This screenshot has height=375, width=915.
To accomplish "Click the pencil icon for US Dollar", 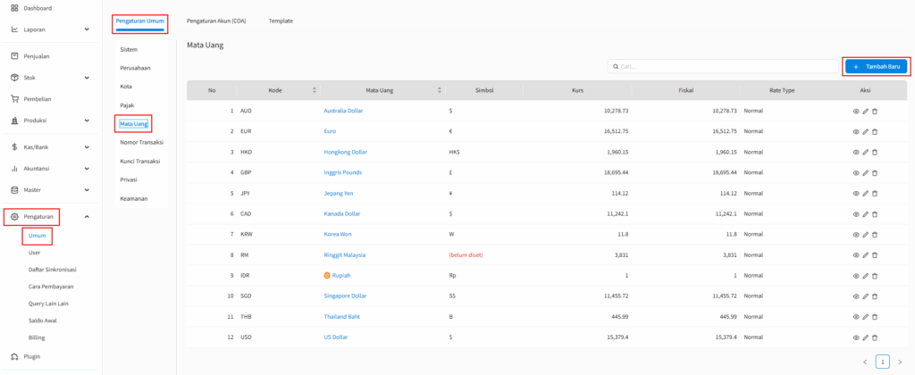I will pos(865,337).
